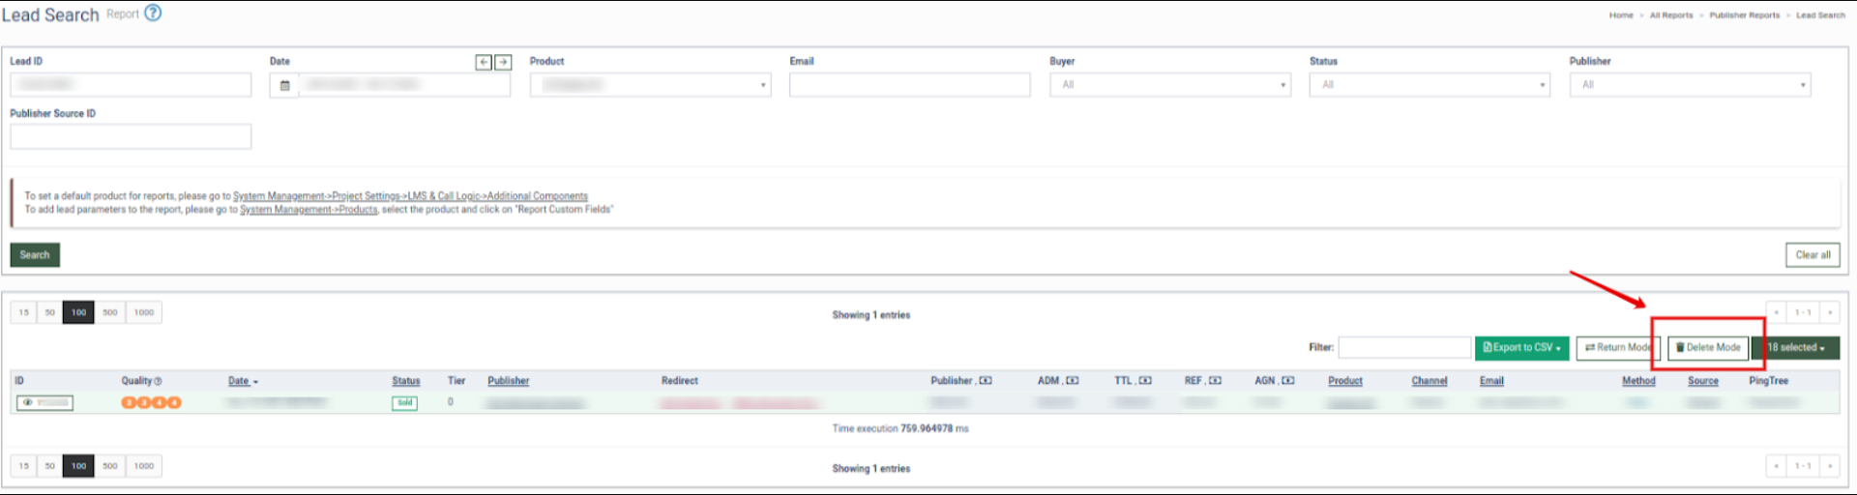
Task: Go to All Reports in the breadcrumb
Action: [x=1670, y=15]
